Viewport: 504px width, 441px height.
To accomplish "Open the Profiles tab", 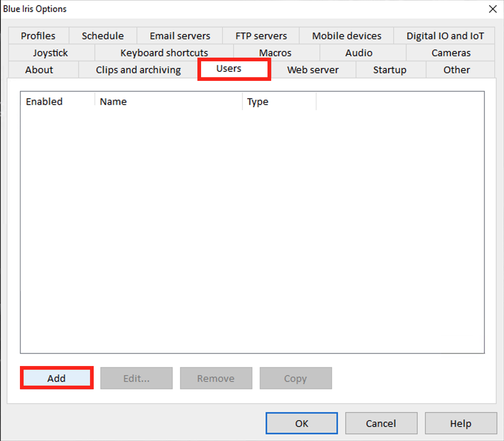I will tap(38, 36).
